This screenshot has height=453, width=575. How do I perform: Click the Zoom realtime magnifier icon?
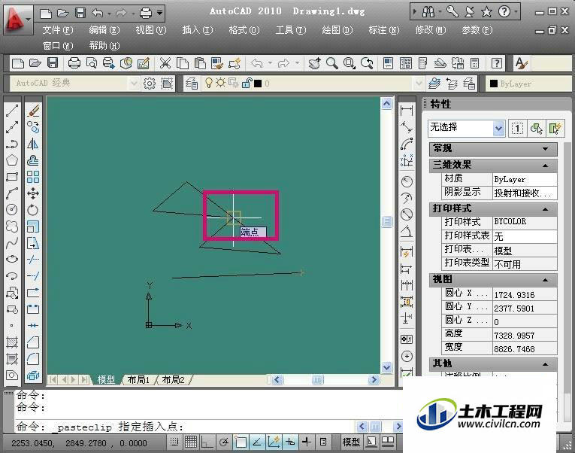tap(332, 63)
